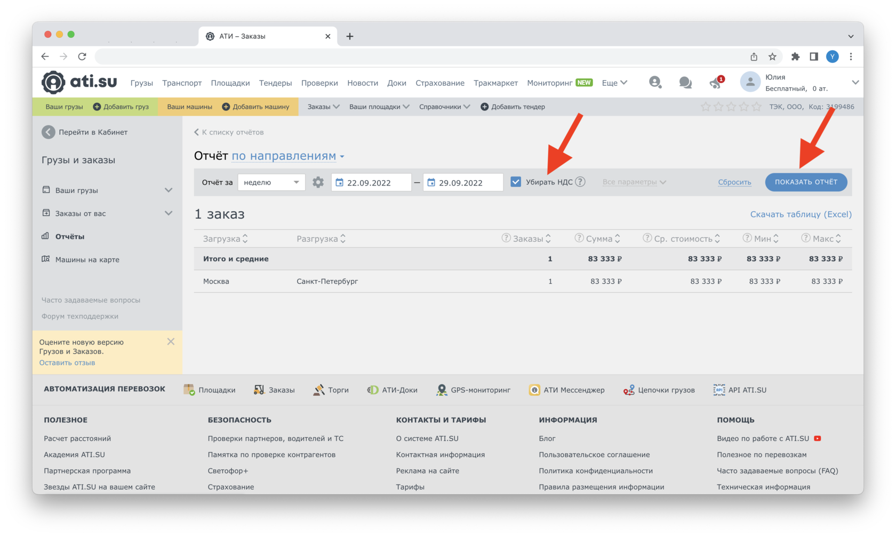
Task: Open Проверки in top navigation
Action: pyautogui.click(x=319, y=83)
